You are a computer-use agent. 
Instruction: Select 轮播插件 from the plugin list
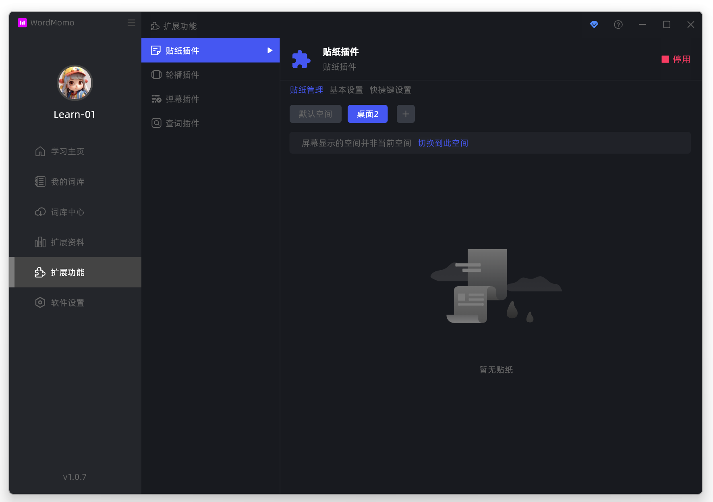(182, 75)
